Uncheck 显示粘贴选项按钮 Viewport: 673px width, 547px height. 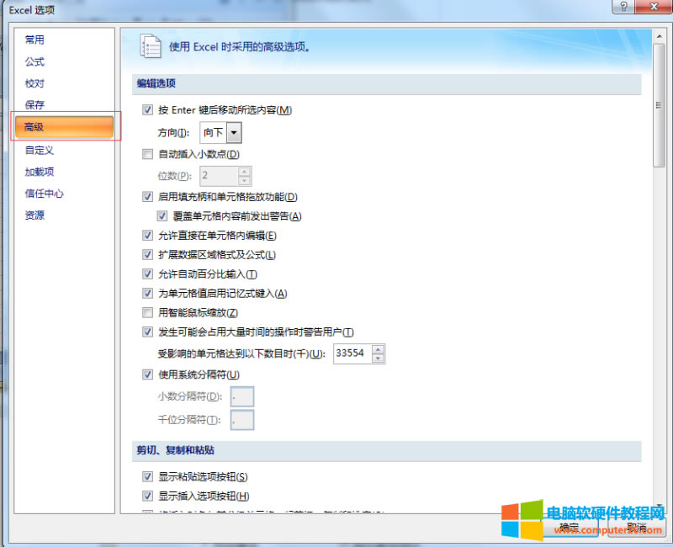148,476
